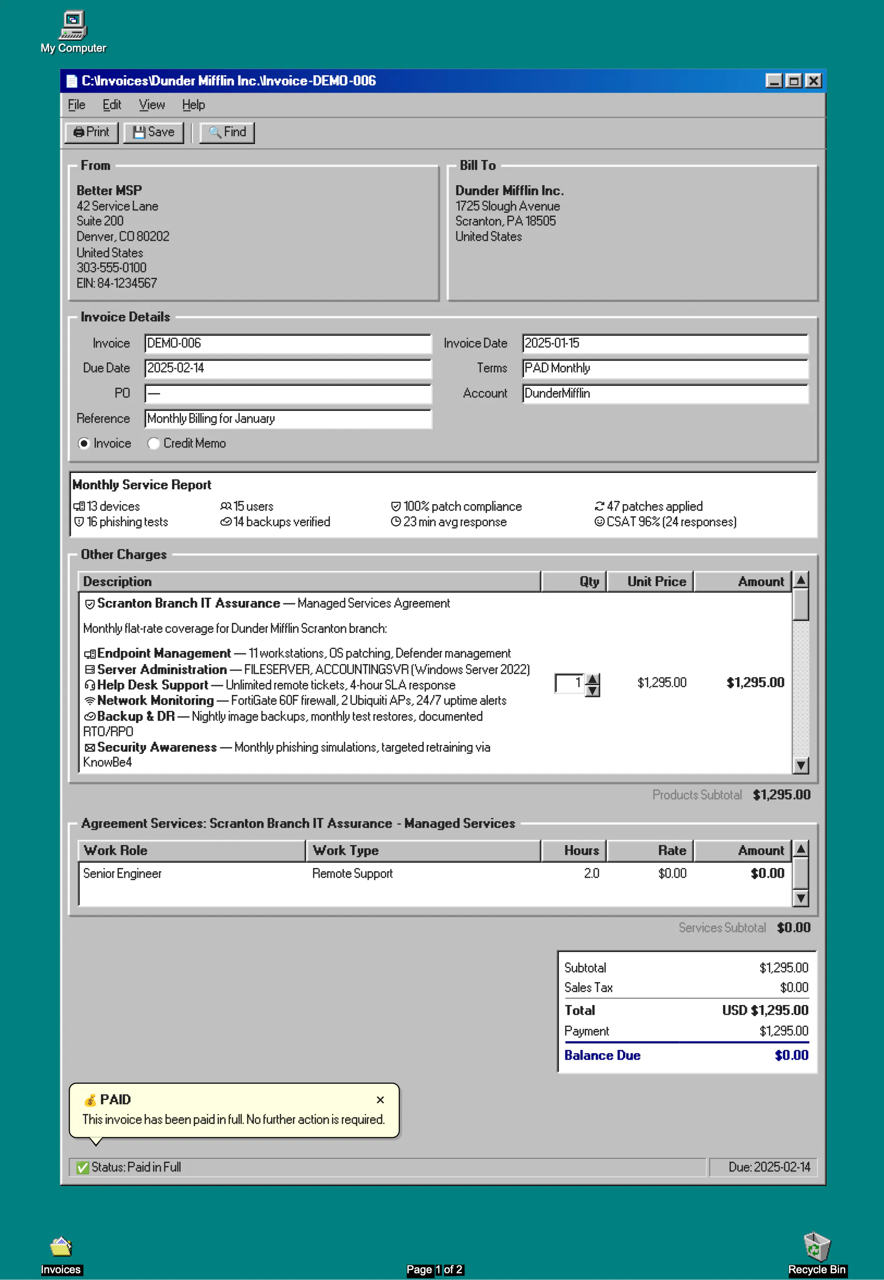Click the Server Administration server icon

pos(90,670)
